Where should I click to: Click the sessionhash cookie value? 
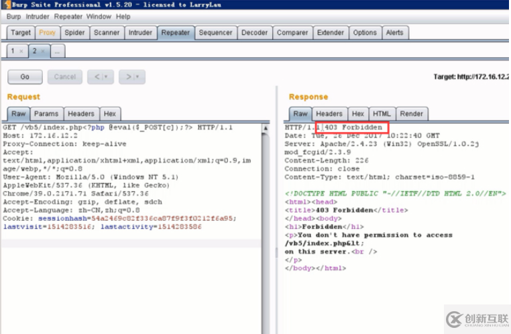pos(164,219)
